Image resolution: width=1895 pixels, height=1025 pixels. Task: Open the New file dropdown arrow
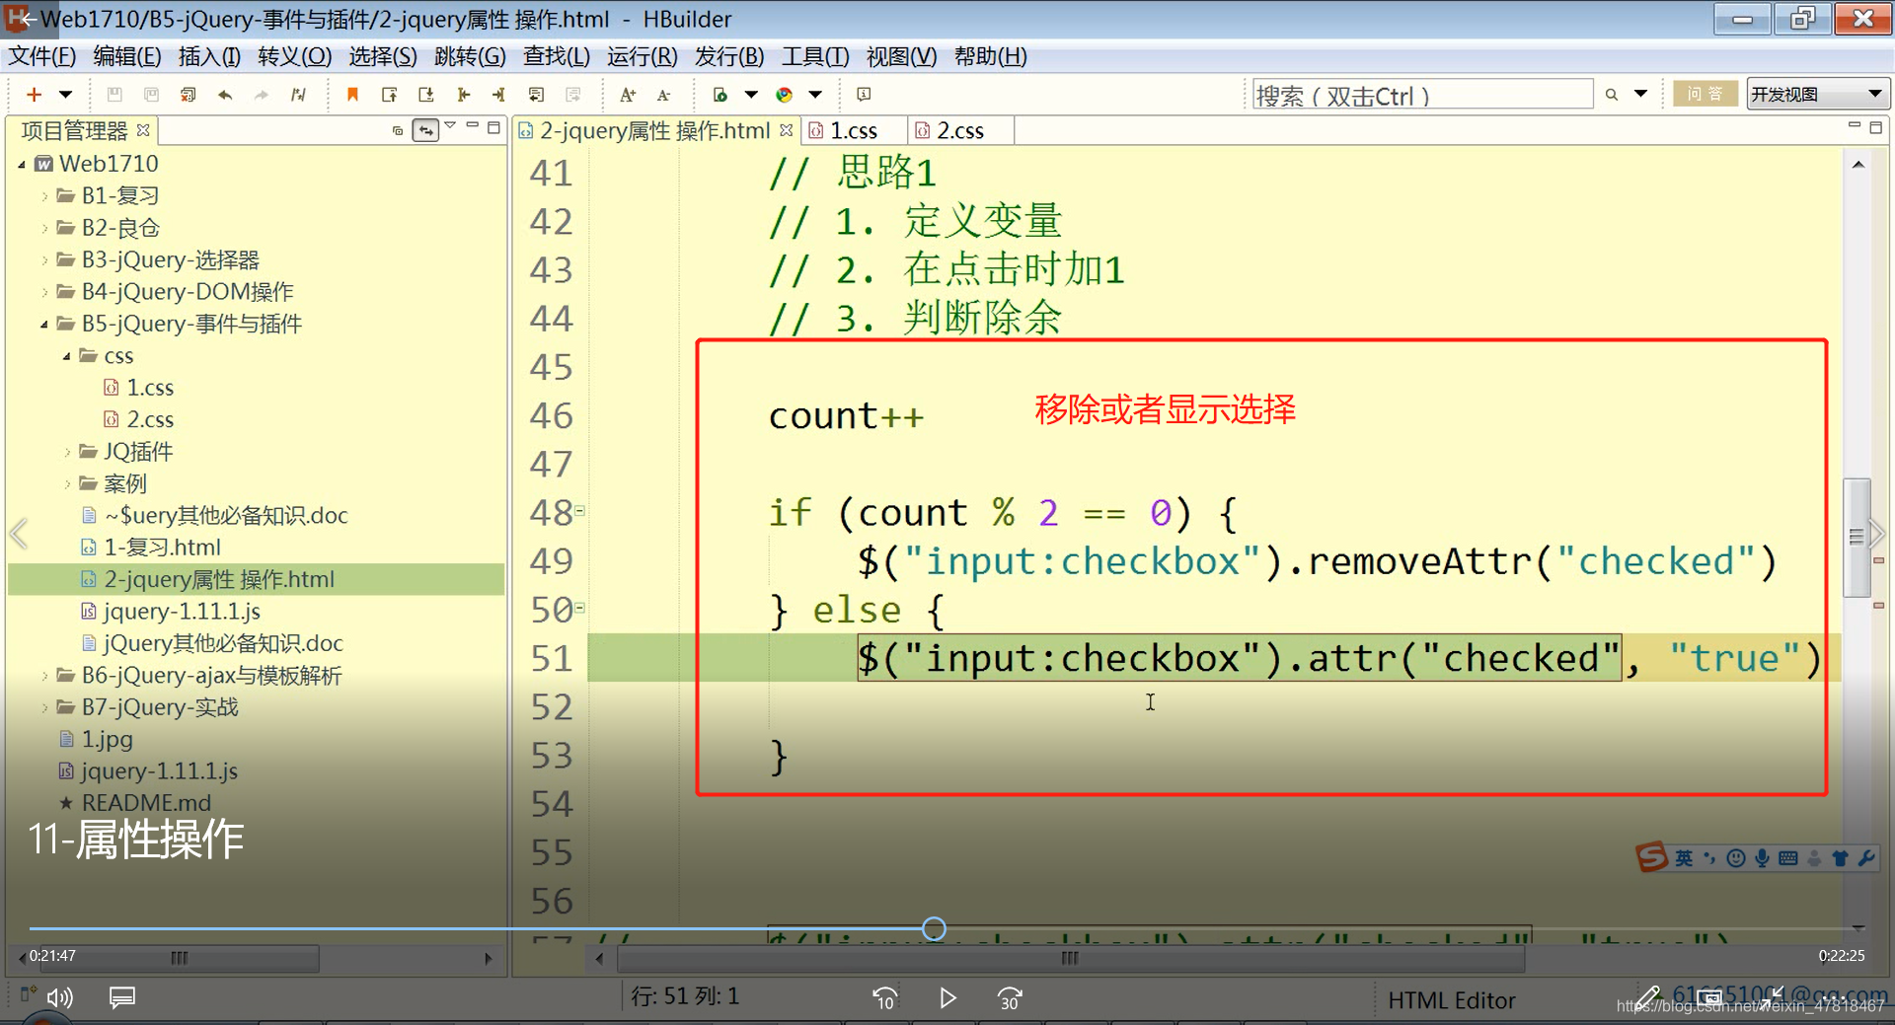click(x=66, y=95)
